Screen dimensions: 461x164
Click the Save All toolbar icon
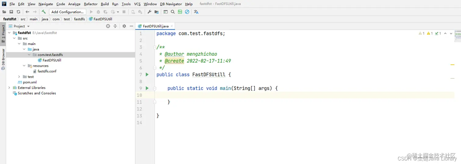11,12
